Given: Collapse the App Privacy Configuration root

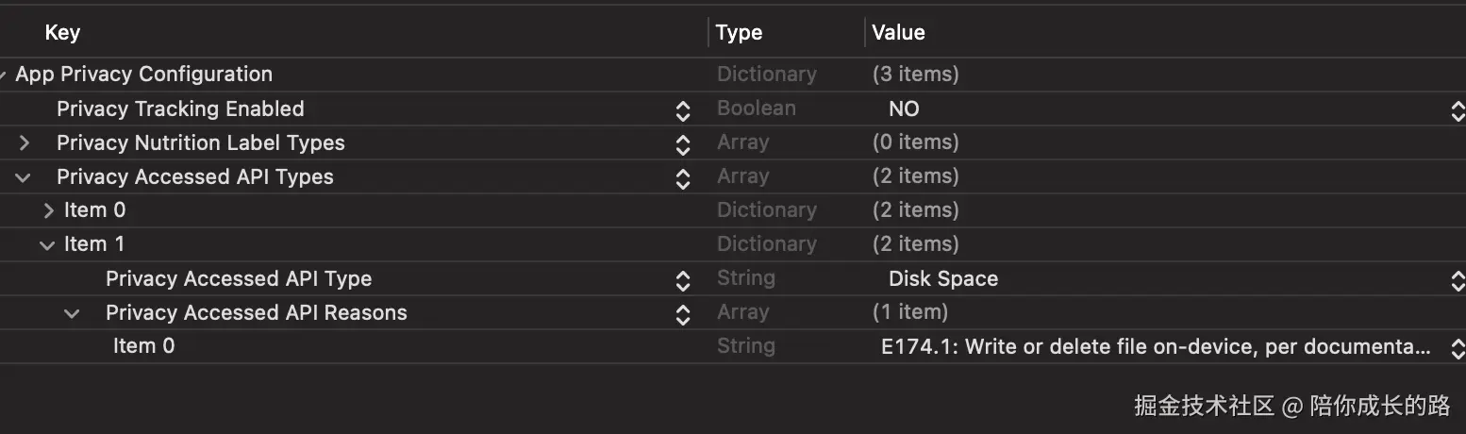Looking at the screenshot, I should pyautogui.click(x=4, y=75).
